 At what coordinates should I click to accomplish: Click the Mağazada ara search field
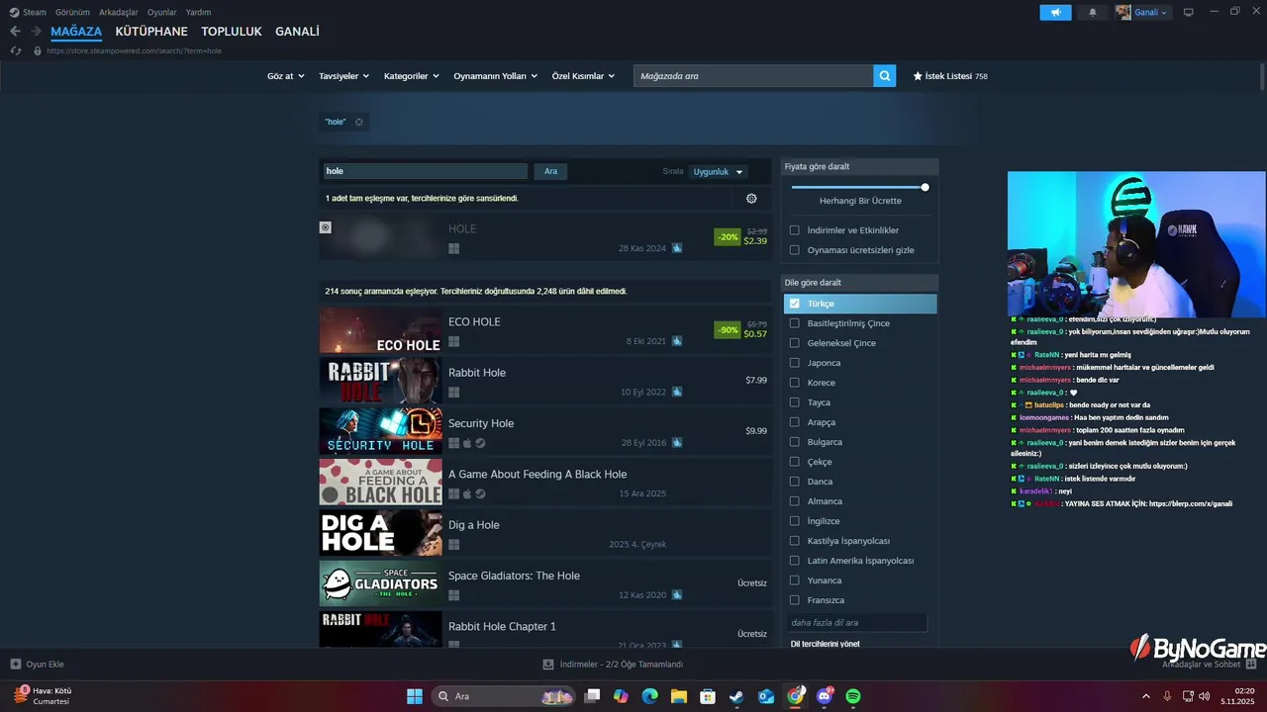pos(753,76)
